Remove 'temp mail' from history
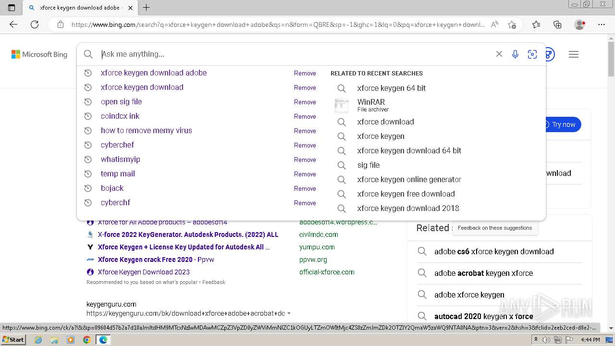Screen dimensions: 615x346 click(x=305, y=174)
